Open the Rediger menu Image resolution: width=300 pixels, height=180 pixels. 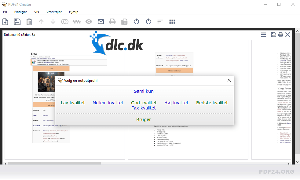tap(21, 12)
